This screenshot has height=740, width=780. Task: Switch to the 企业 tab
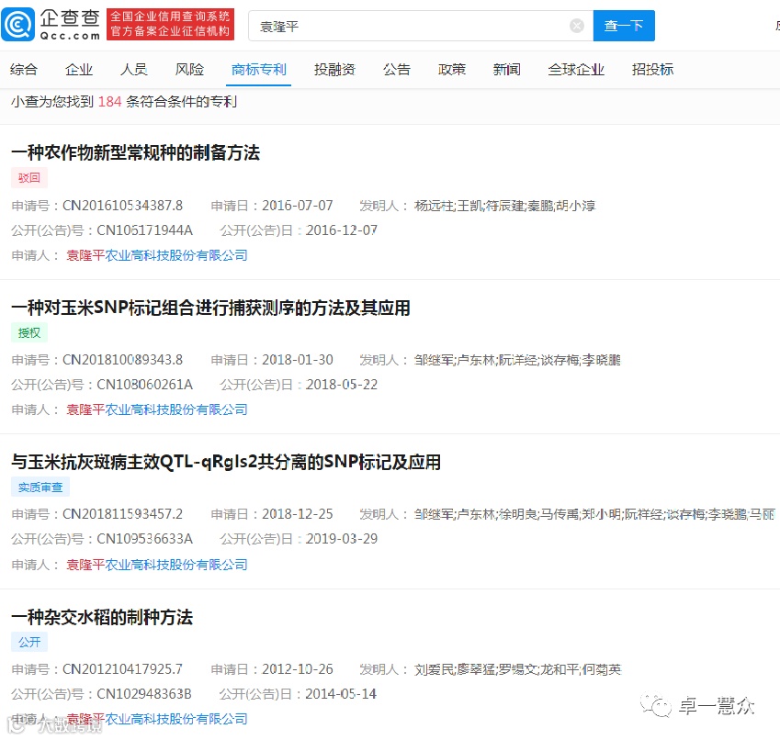tap(79, 70)
